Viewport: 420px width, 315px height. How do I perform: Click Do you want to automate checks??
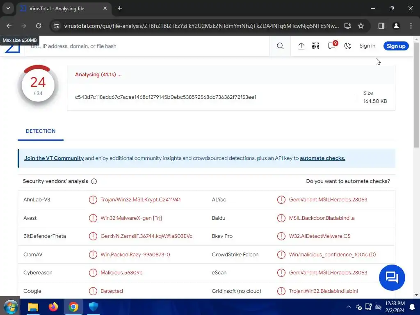pos(348,181)
